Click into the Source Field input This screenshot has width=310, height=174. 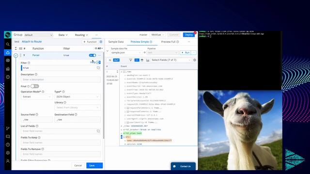click(x=37, y=119)
